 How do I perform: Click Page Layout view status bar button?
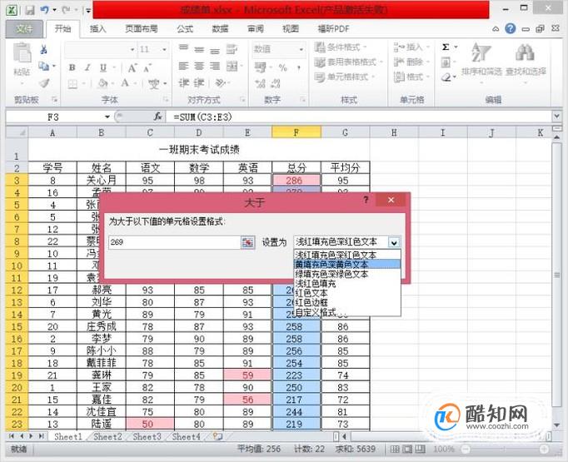coord(407,450)
